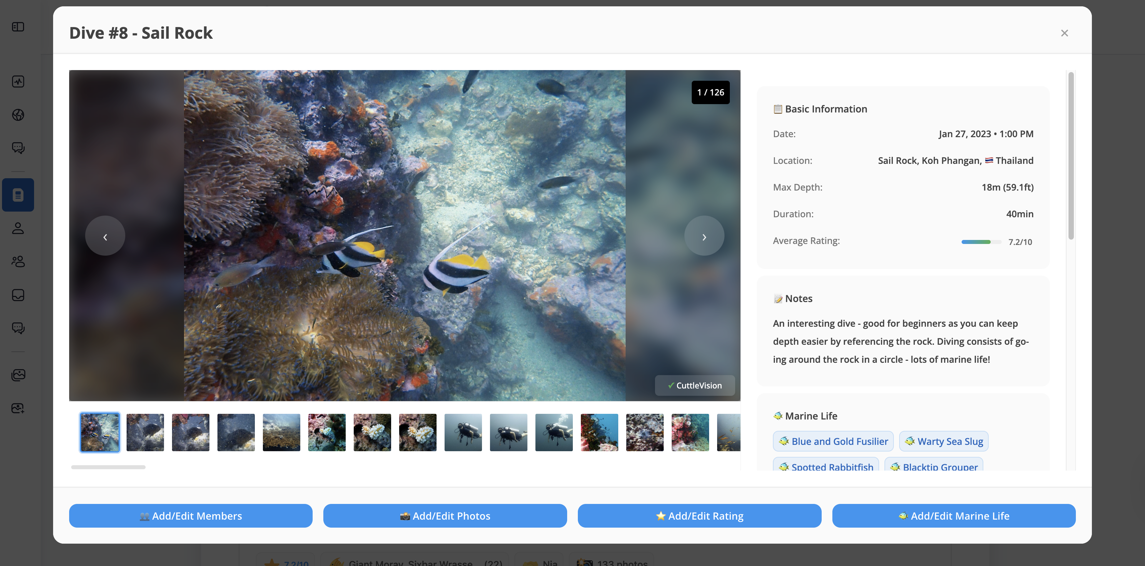
Task: Advance to next photo with right arrow
Action: (x=704, y=236)
